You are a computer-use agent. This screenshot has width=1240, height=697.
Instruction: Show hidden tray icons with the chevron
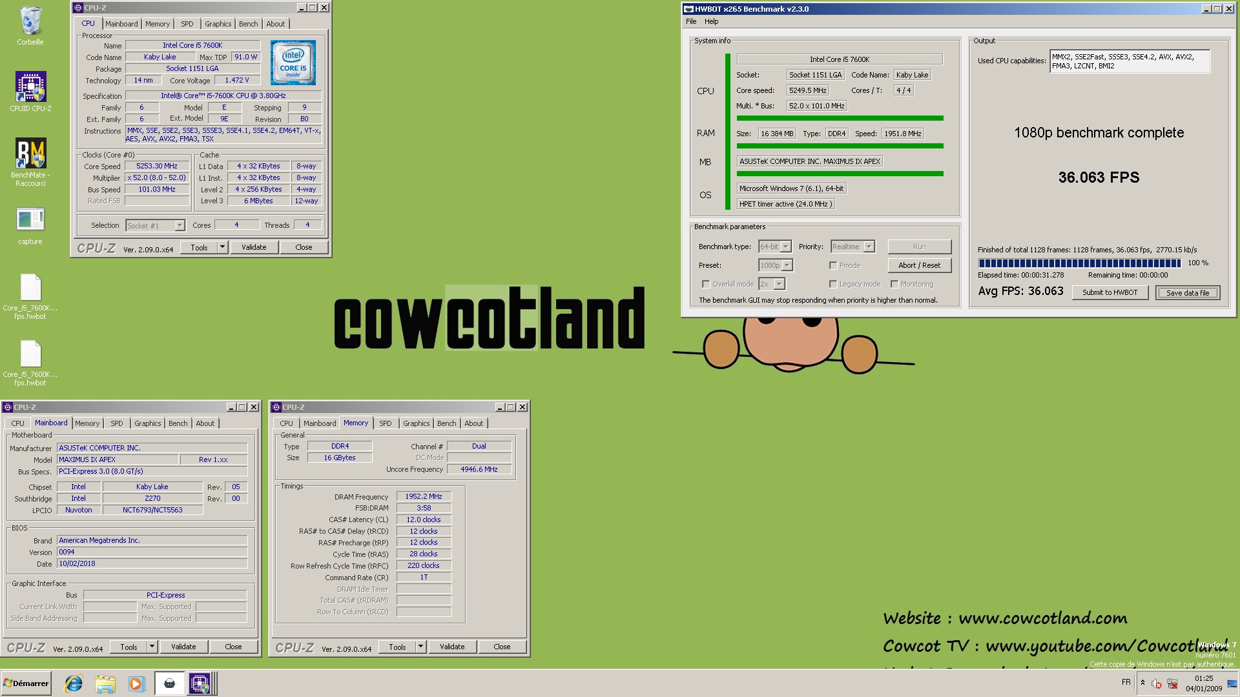point(1142,683)
